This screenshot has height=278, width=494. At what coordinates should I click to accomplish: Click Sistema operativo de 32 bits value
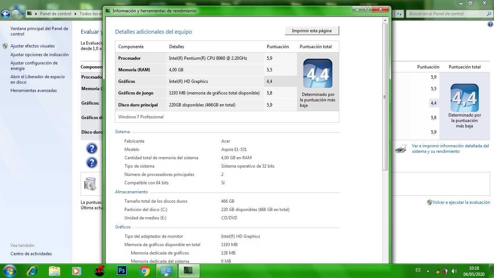tap(248, 166)
